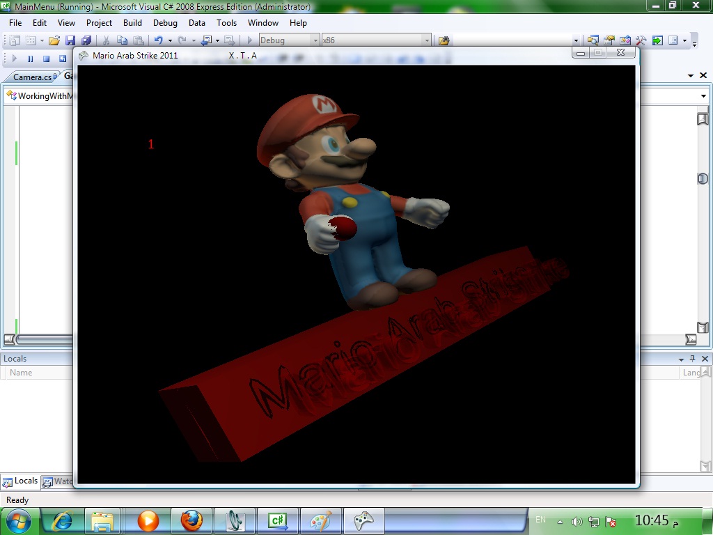Click the Navigate Forward icon
This screenshot has width=713, height=535.
point(230,40)
